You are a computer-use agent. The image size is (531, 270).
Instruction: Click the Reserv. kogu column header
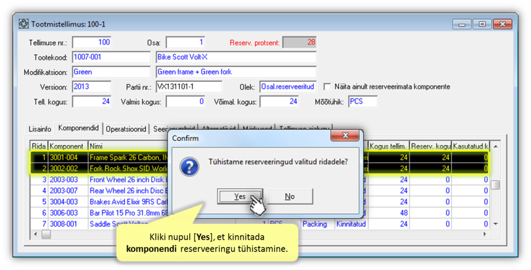point(431,147)
